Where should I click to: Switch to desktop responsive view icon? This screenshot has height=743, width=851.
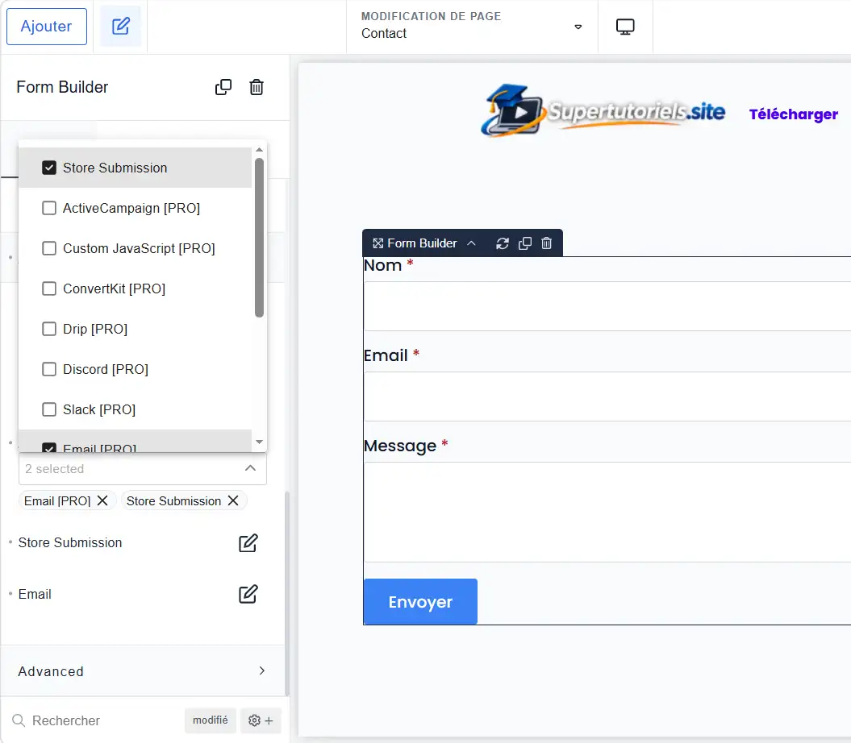(625, 27)
